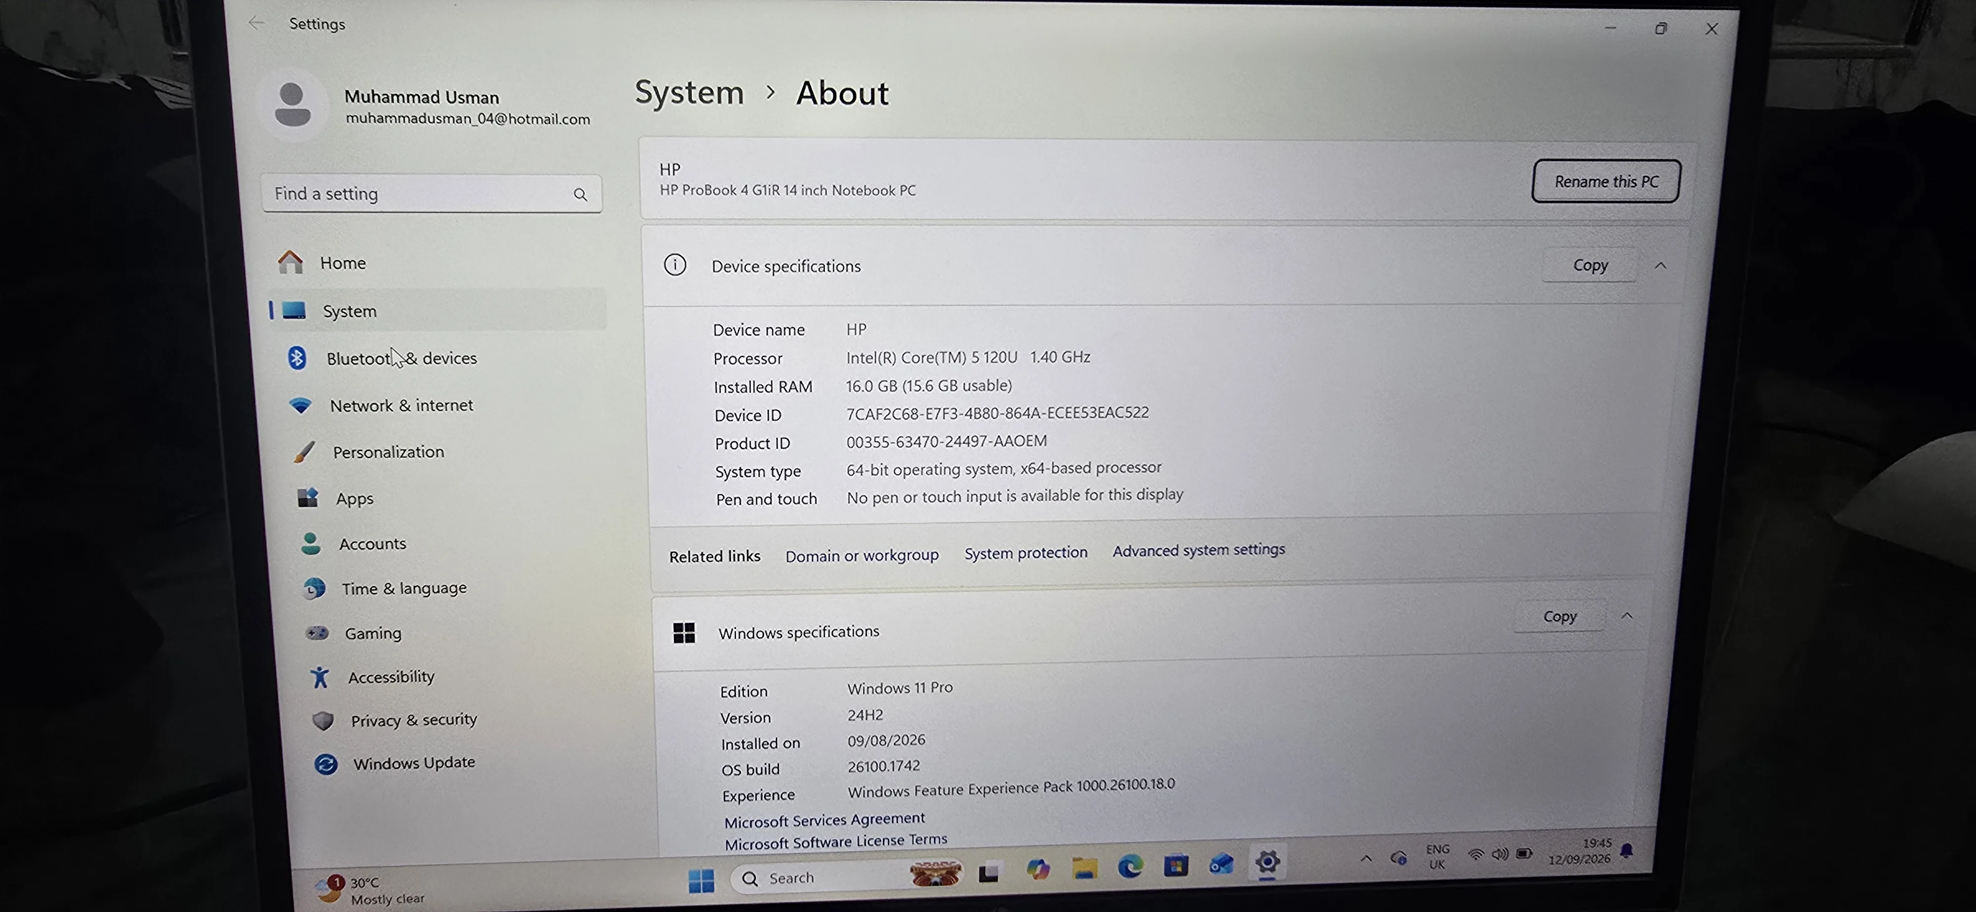Viewport: 1976px width, 912px height.
Task: Open the clock showing 19:45
Action: (1580, 851)
